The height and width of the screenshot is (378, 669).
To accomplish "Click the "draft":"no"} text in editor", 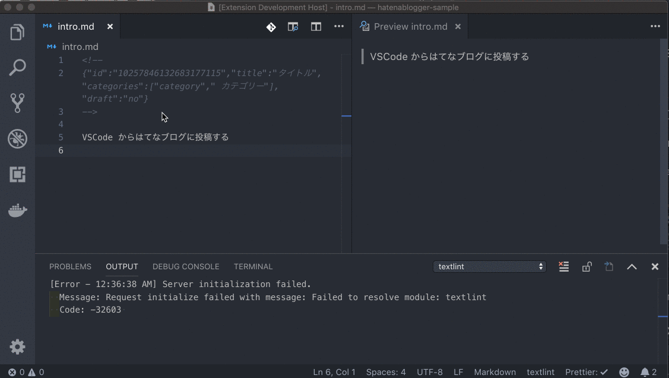I will (115, 99).
